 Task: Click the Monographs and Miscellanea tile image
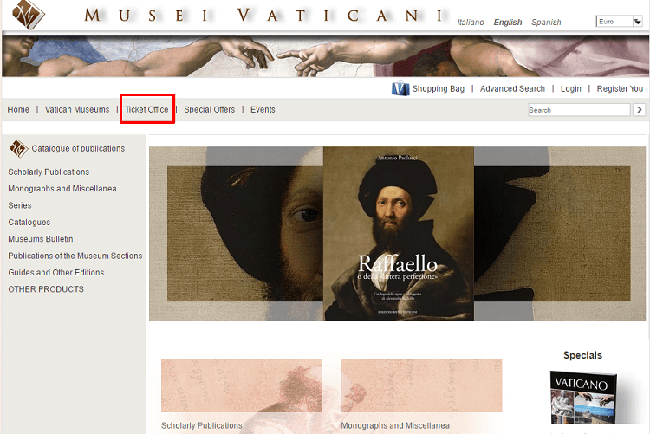421,385
